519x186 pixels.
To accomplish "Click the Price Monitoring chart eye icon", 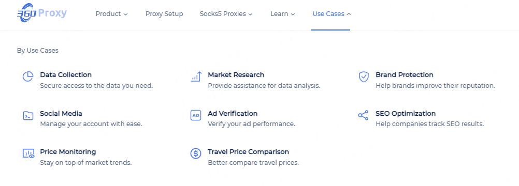I will pos(28,153).
